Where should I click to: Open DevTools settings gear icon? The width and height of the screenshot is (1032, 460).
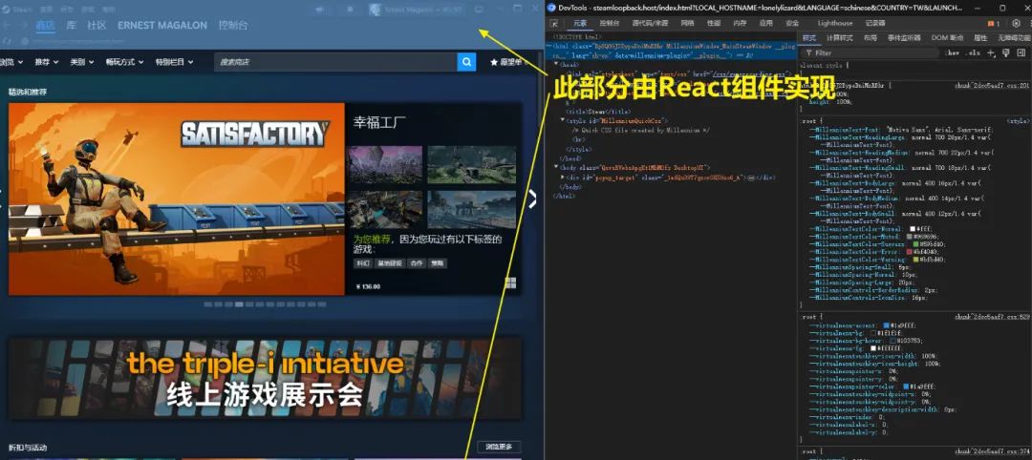pyautogui.click(x=1016, y=23)
